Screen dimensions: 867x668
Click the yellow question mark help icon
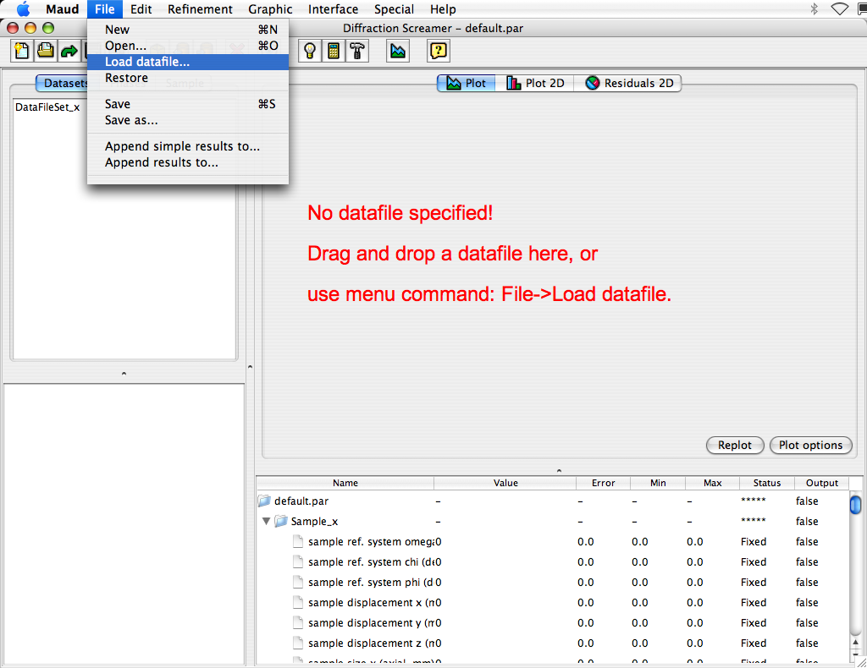coord(438,51)
